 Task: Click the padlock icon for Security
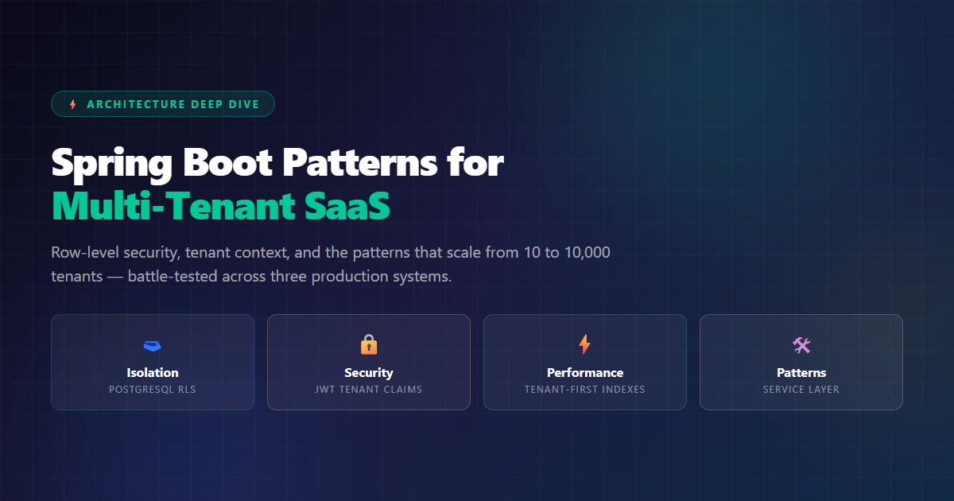coord(369,344)
